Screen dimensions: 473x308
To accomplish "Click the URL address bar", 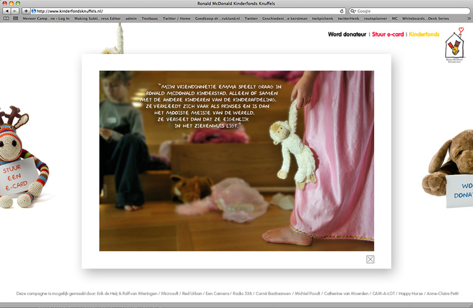I will (x=184, y=11).
